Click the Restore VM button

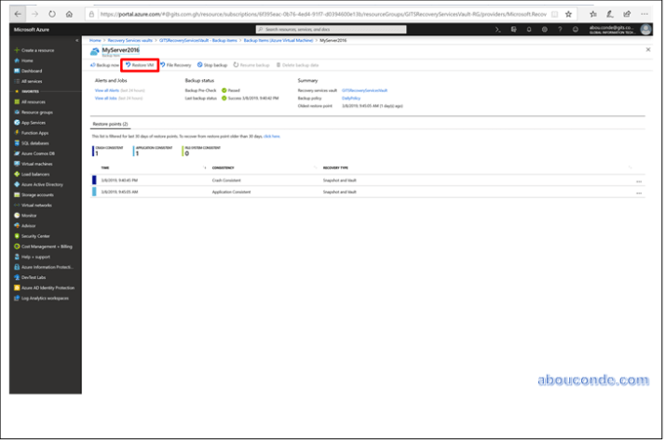(x=140, y=65)
